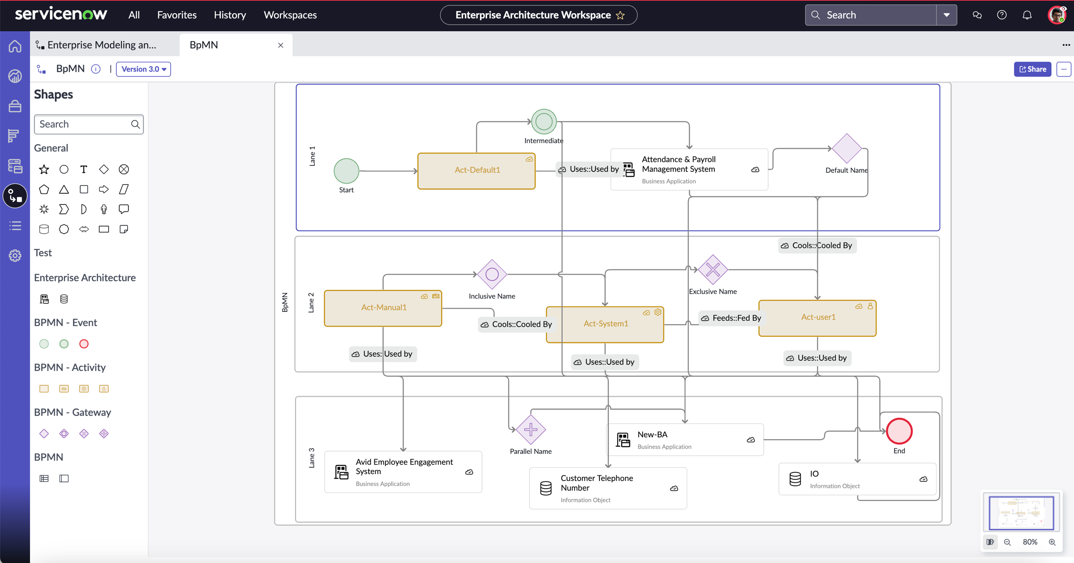Image resolution: width=1074 pixels, height=563 pixels.
Task: Open the notifications bell
Action: [1027, 15]
